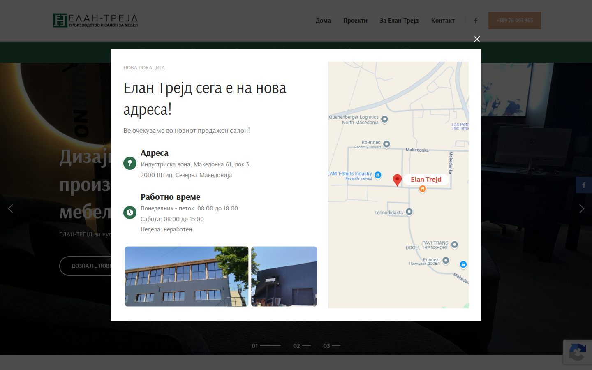Image resolution: width=592 pixels, height=370 pixels.
Task: Click the Elan Trejd map label
Action: click(426, 179)
